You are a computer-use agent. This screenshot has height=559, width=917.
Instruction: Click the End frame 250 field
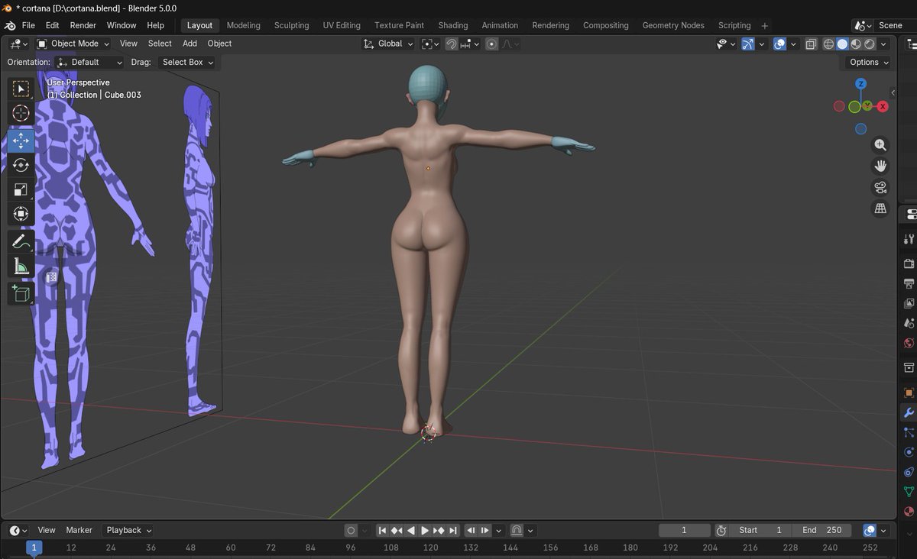point(822,530)
